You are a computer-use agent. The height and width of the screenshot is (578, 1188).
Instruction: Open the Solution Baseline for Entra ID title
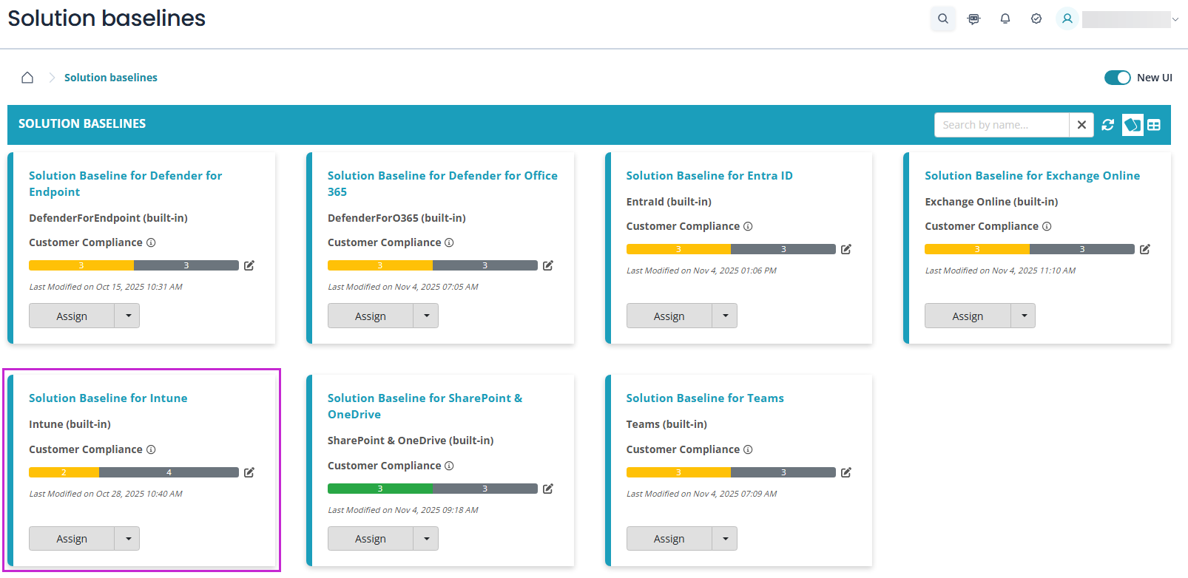tap(709, 175)
